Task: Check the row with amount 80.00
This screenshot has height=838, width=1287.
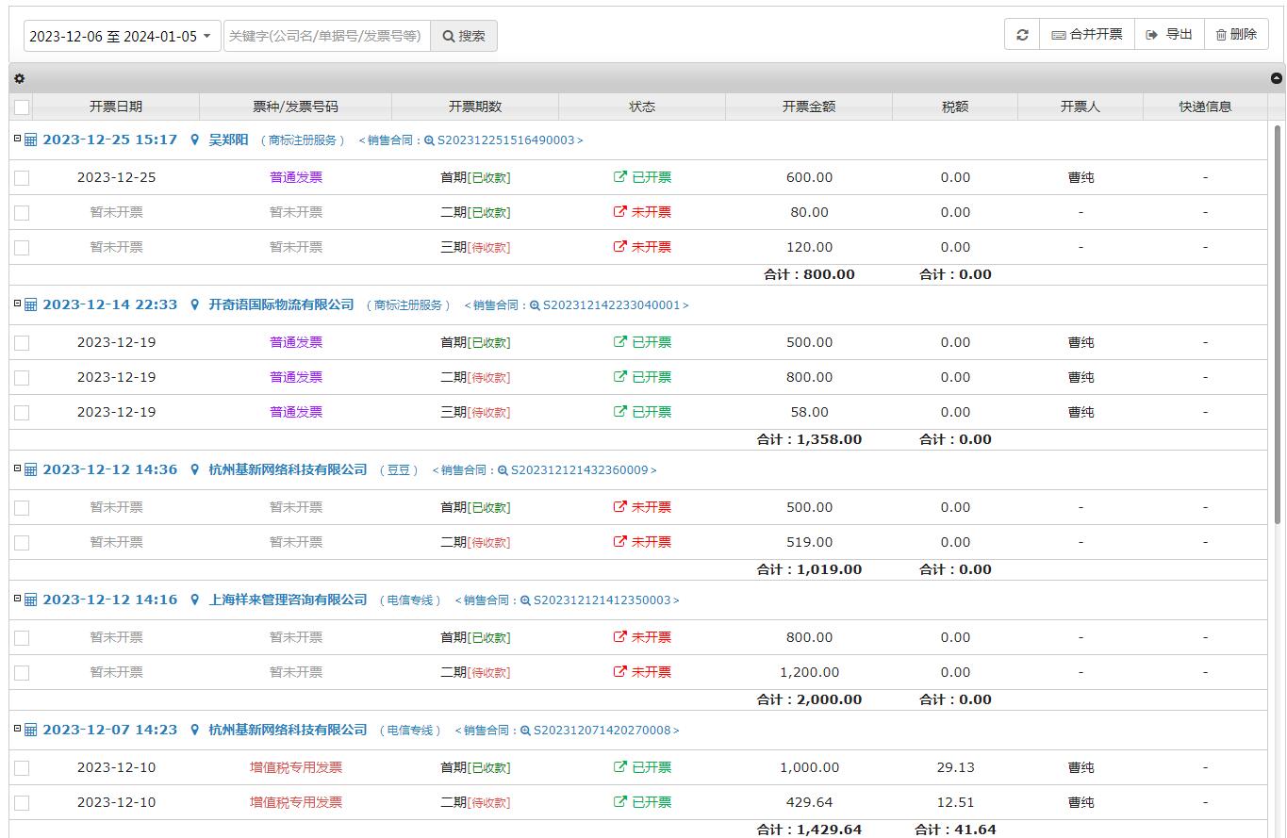Action: point(22,213)
